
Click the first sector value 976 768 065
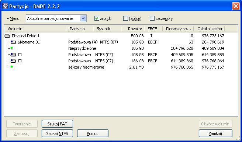coord(182,67)
